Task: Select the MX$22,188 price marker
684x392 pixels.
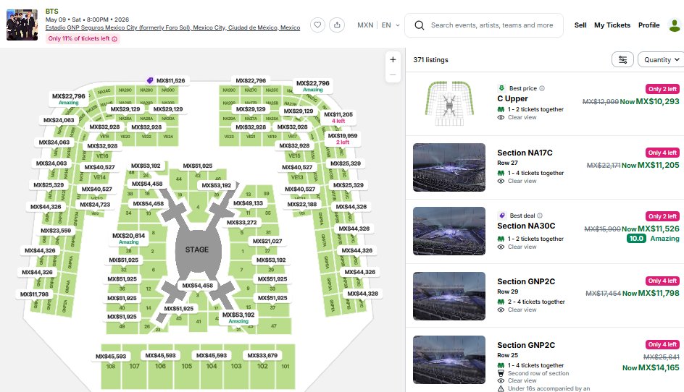Action: click(x=302, y=204)
